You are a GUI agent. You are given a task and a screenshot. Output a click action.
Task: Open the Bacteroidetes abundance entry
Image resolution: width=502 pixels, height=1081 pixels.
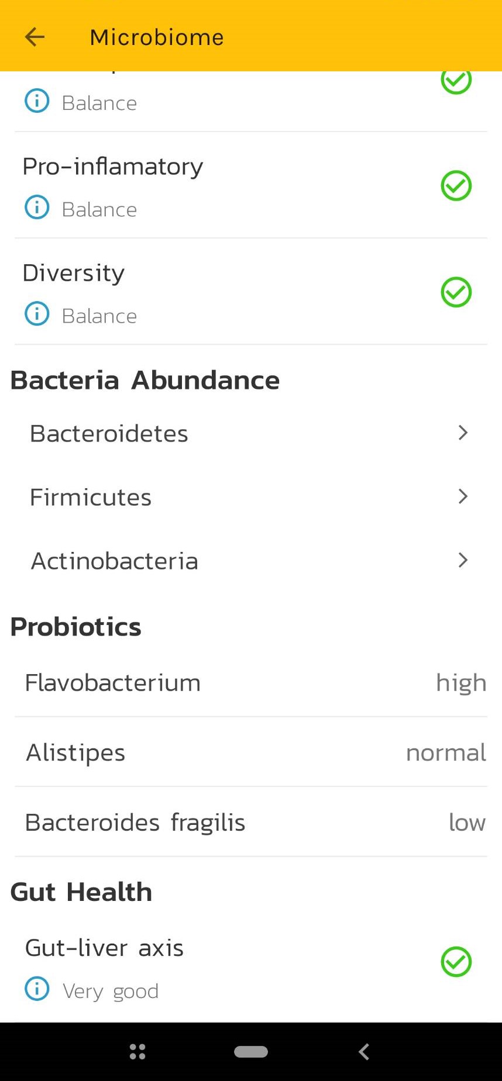[x=109, y=434]
